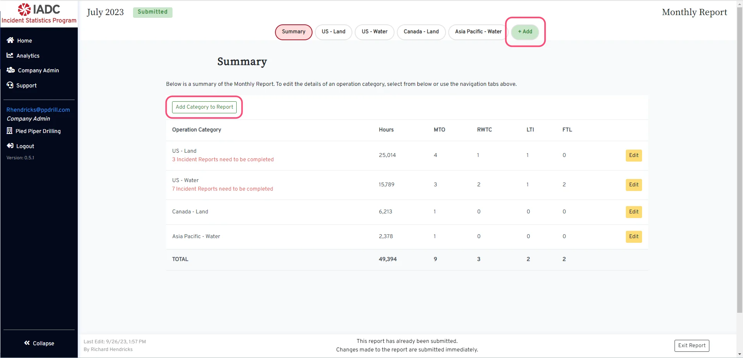Collapse the sidebar via the Collapse label
This screenshot has height=358, width=743.
pos(43,343)
